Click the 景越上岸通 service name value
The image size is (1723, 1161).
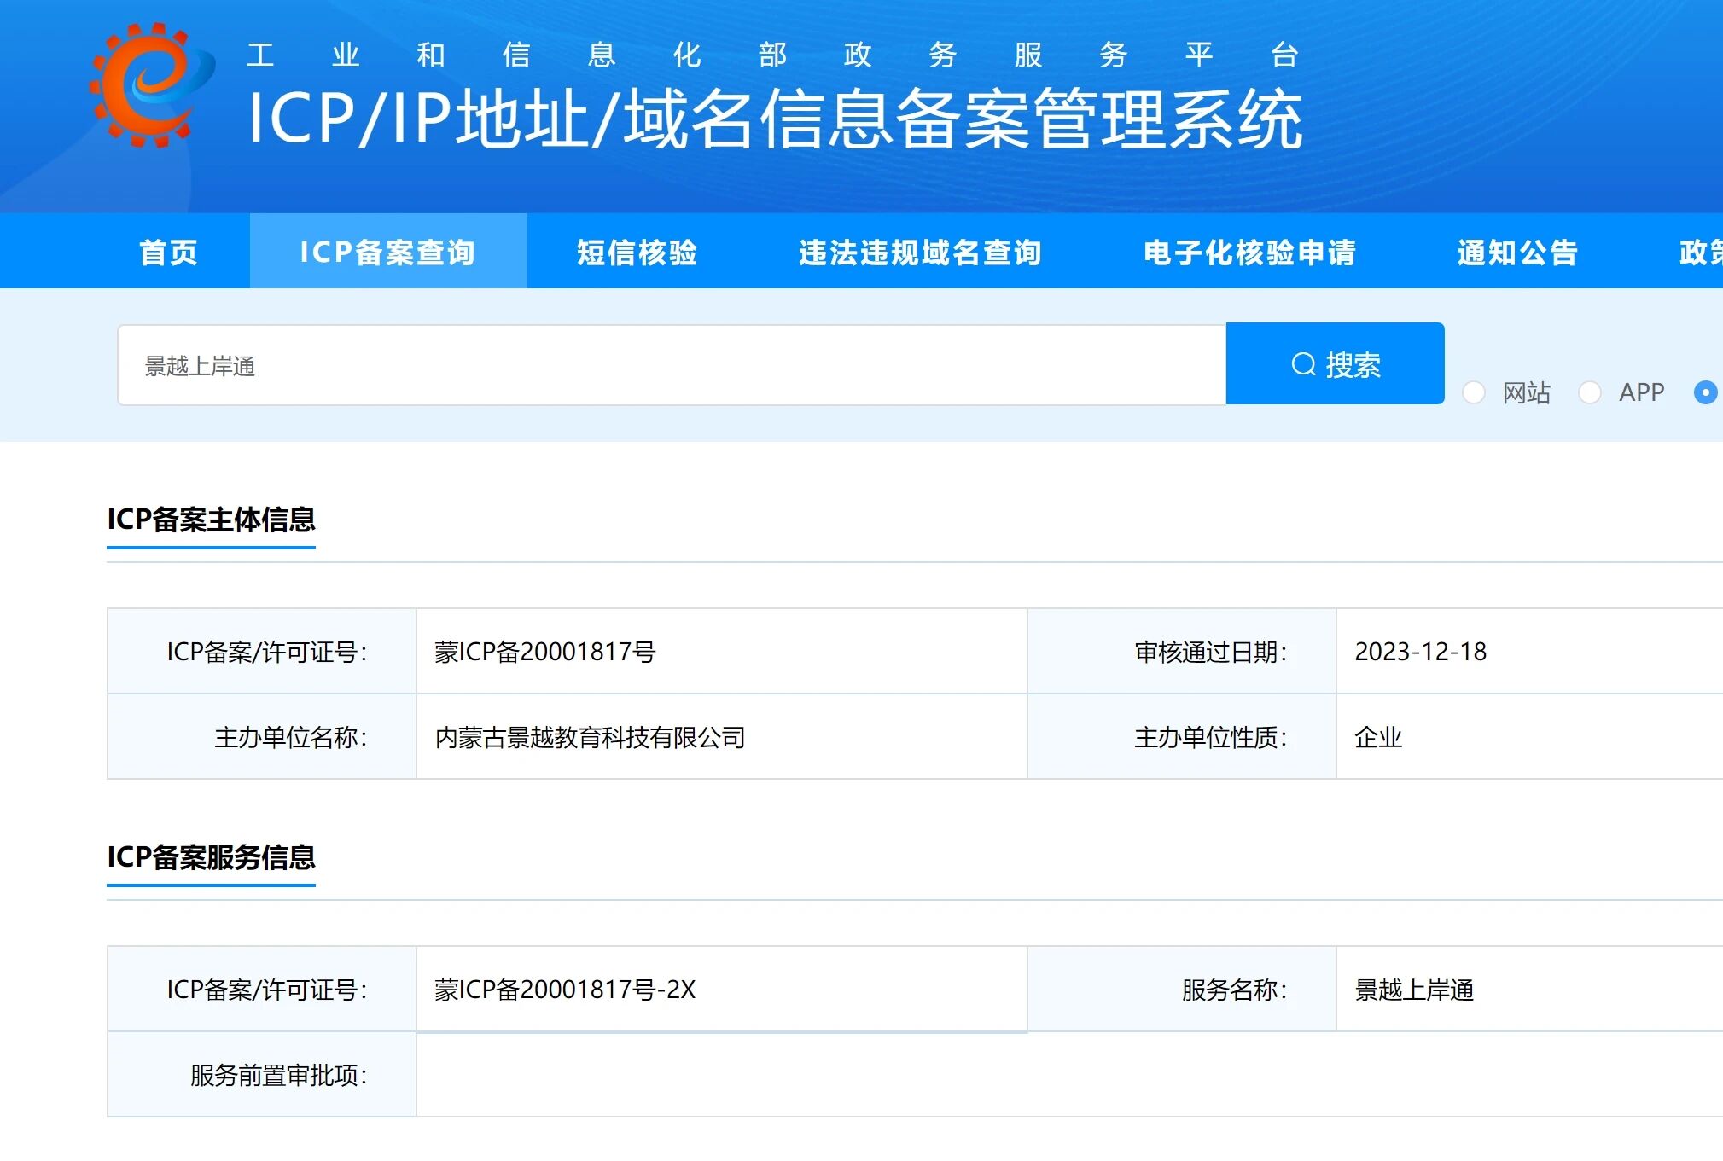1414,990
